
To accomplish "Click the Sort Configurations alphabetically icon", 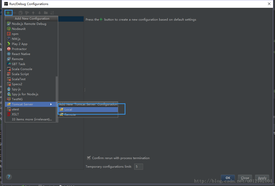I will point(52,13).
